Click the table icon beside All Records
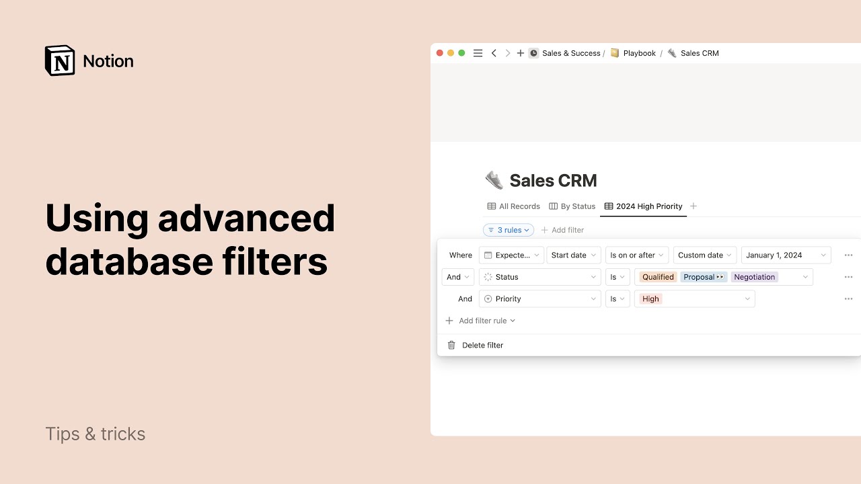This screenshot has width=861, height=484. pyautogui.click(x=490, y=206)
